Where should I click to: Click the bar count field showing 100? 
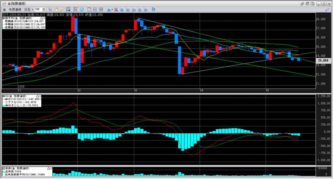[38, 9]
